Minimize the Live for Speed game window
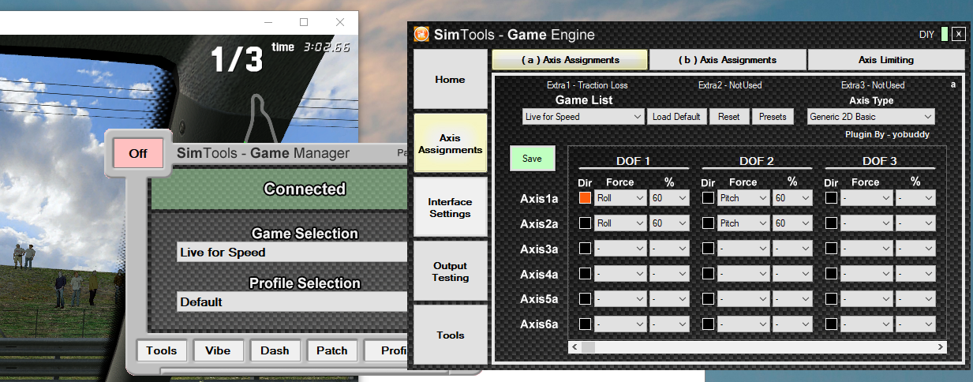Image resolution: width=973 pixels, height=382 pixels. click(268, 22)
